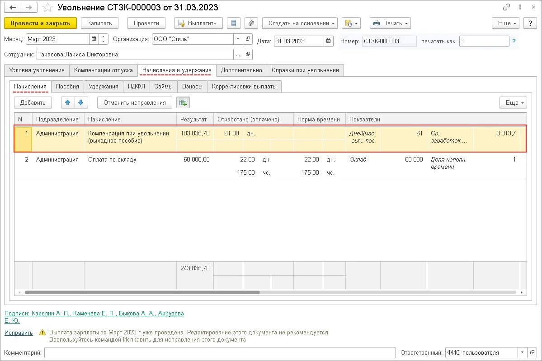
Task: Step the Месяц value with spinner arrows
Action: tap(104, 39)
